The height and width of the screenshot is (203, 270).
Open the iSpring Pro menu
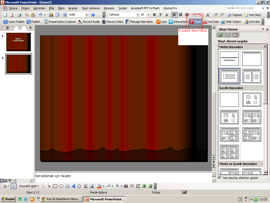[170, 8]
